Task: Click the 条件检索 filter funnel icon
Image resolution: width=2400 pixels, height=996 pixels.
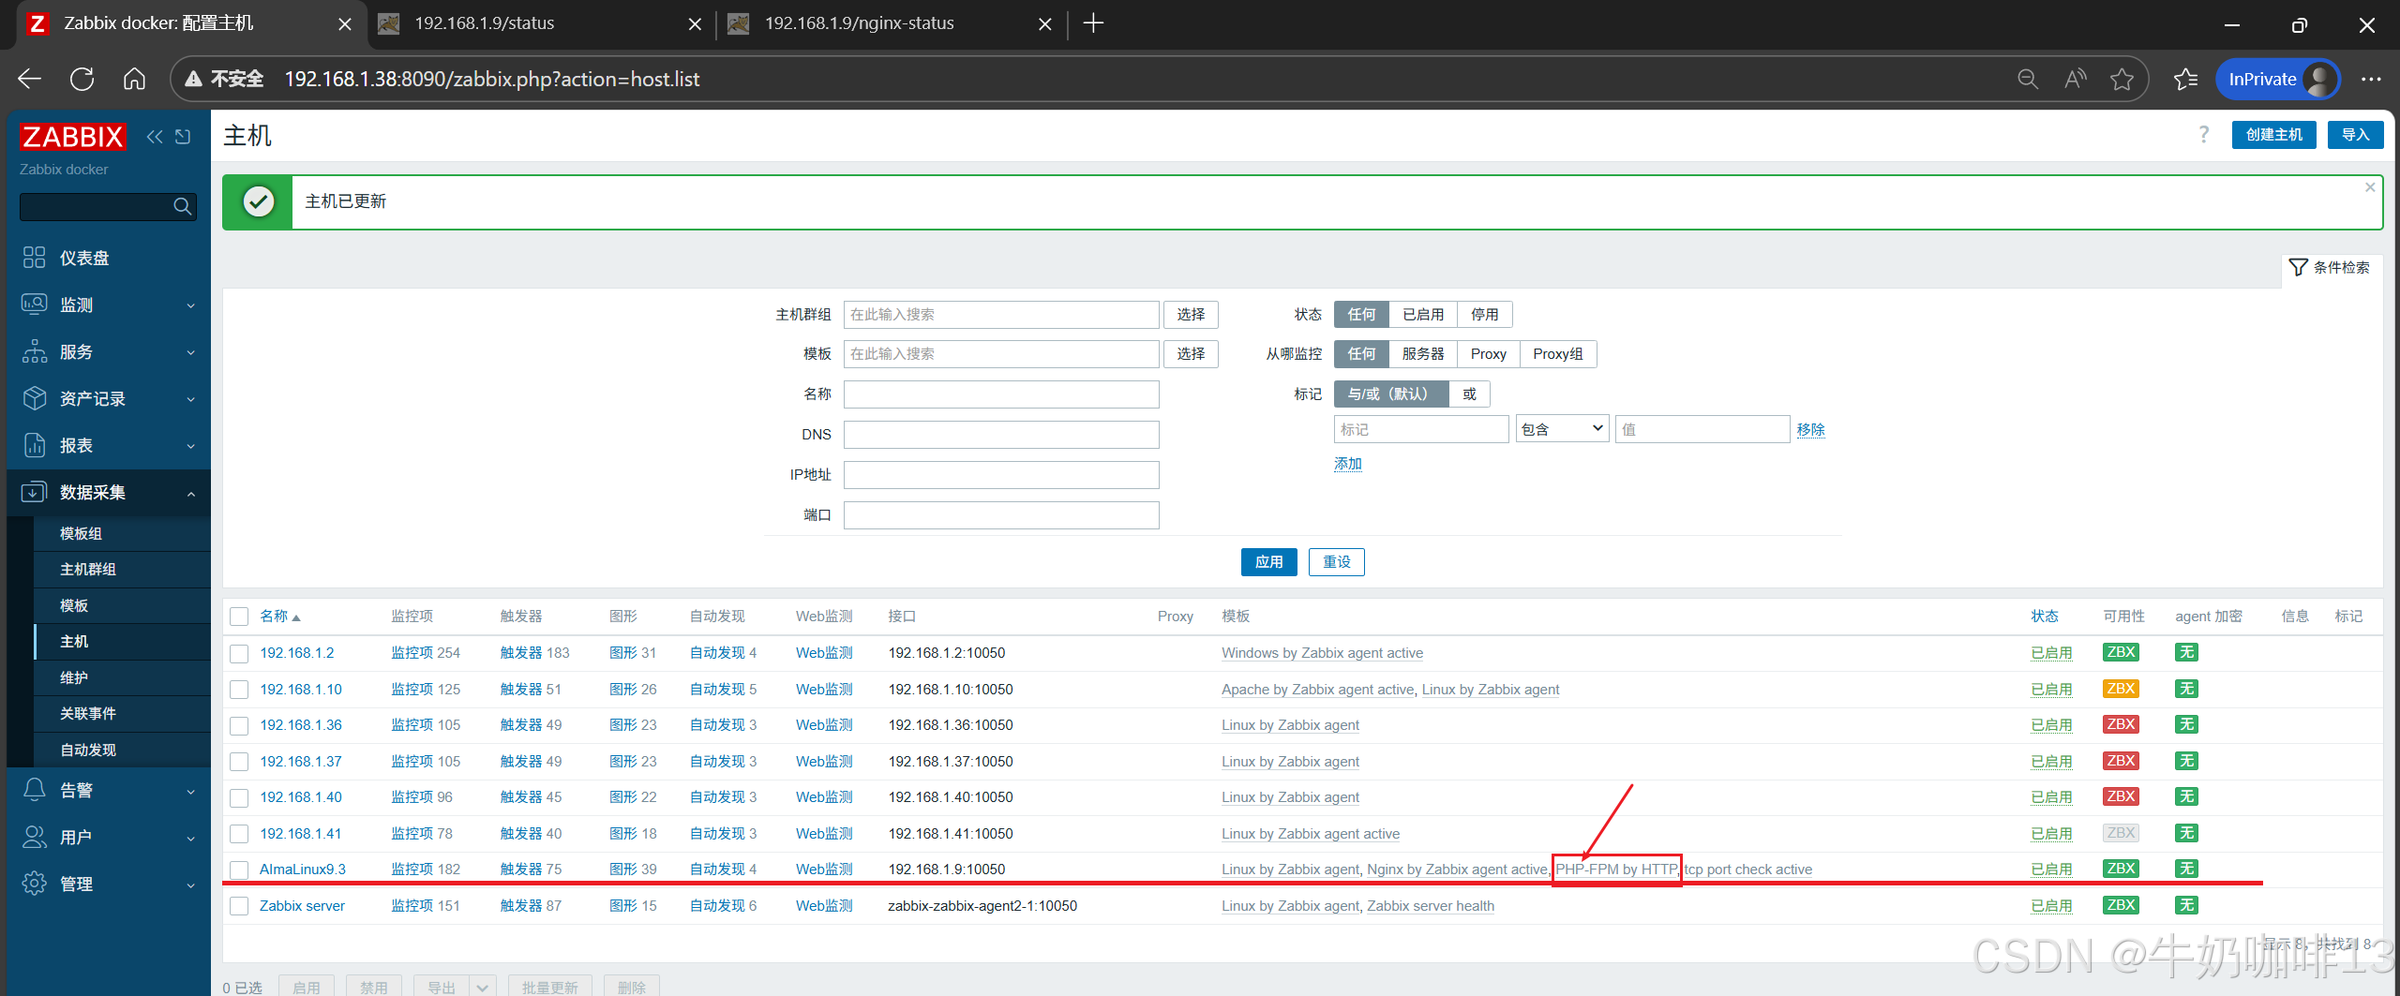Action: pos(2298,268)
